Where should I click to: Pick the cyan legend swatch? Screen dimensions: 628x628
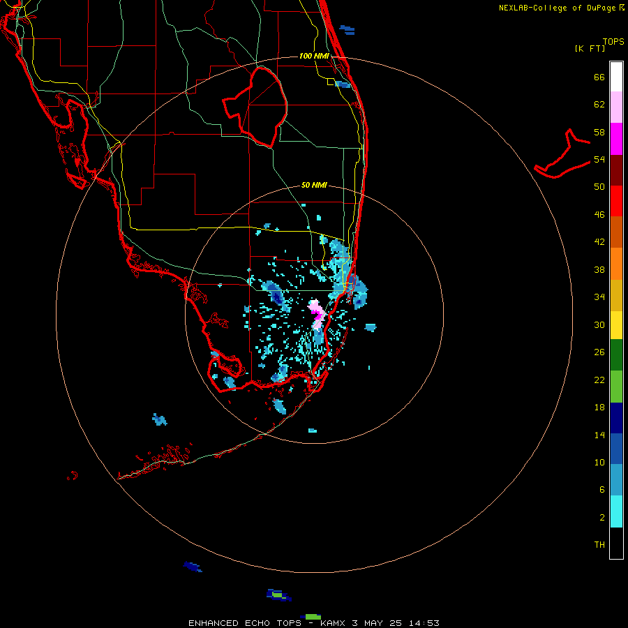[616, 511]
